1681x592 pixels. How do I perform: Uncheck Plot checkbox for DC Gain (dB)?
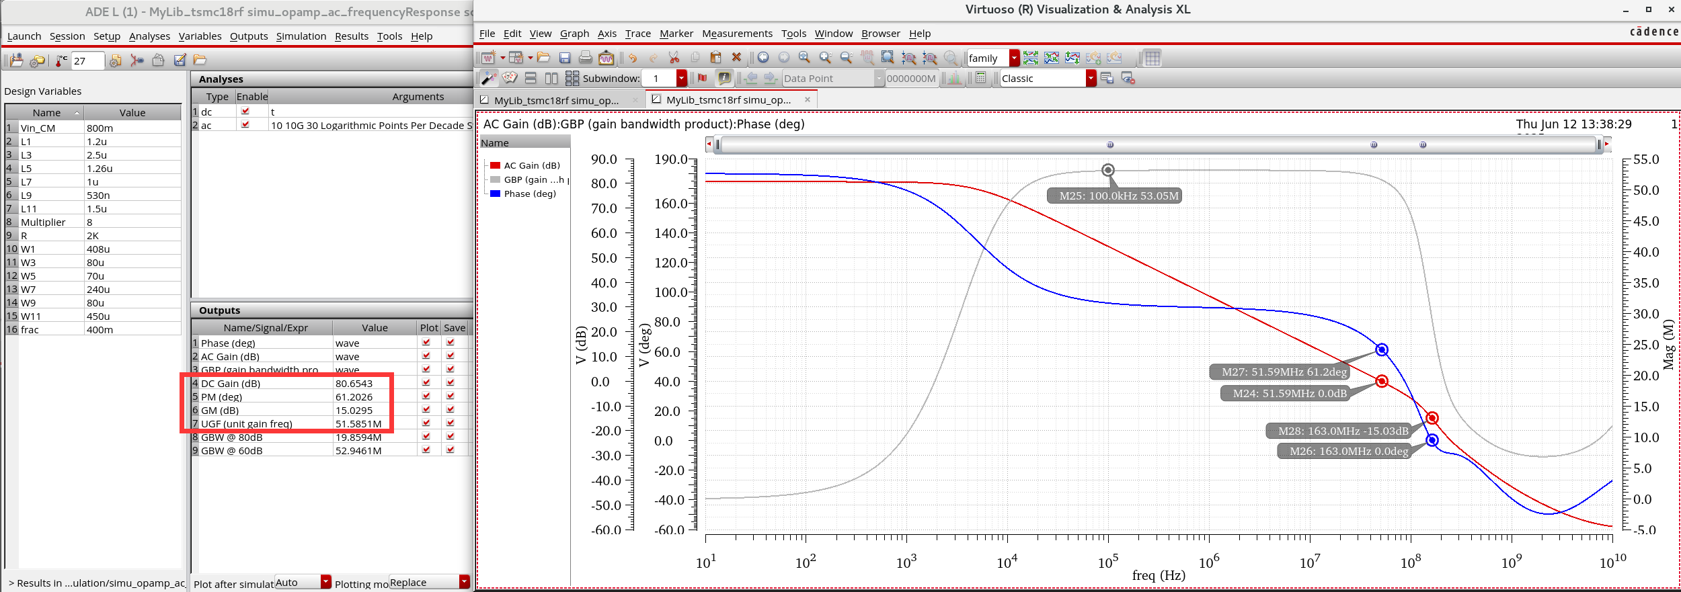[x=426, y=383]
